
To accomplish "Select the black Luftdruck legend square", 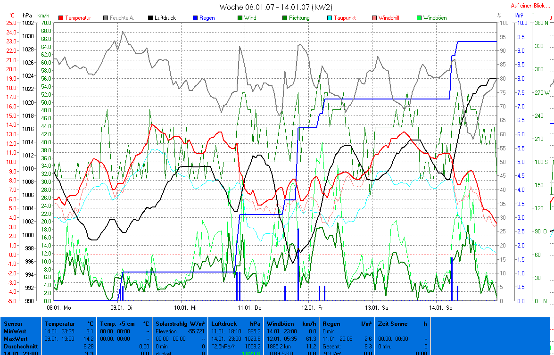I will pyautogui.click(x=151, y=18).
